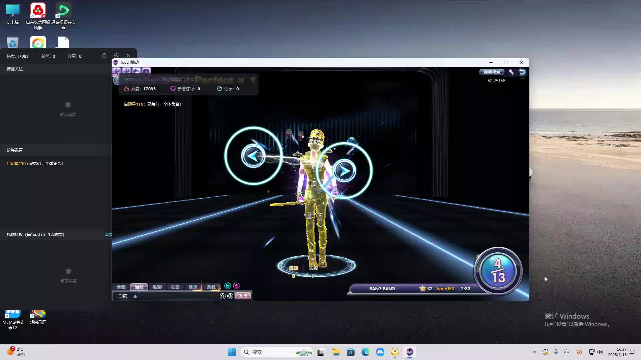The height and width of the screenshot is (360, 641).
Task: Switch to the 私聊 chat tab
Action: pos(157,287)
